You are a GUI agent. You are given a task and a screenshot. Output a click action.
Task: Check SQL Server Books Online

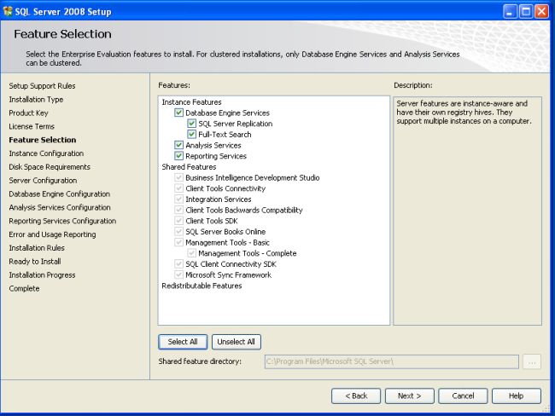point(178,232)
